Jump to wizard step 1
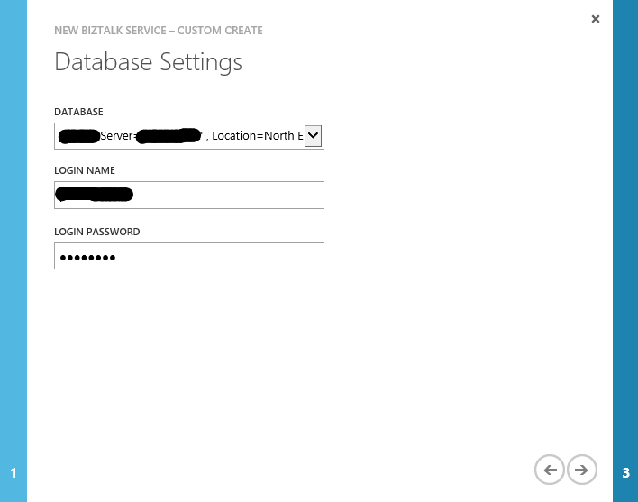This screenshot has width=638, height=502. [x=14, y=473]
